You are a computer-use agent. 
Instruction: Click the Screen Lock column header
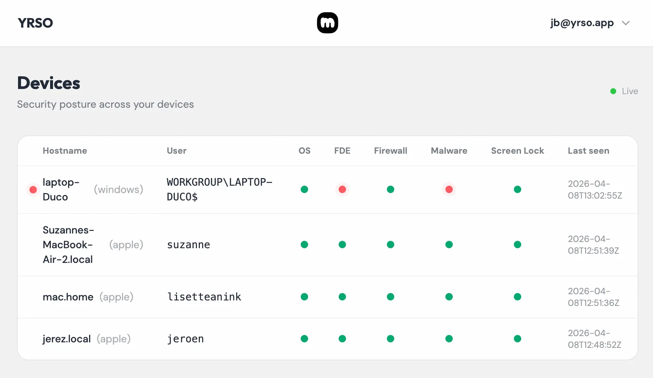point(518,151)
